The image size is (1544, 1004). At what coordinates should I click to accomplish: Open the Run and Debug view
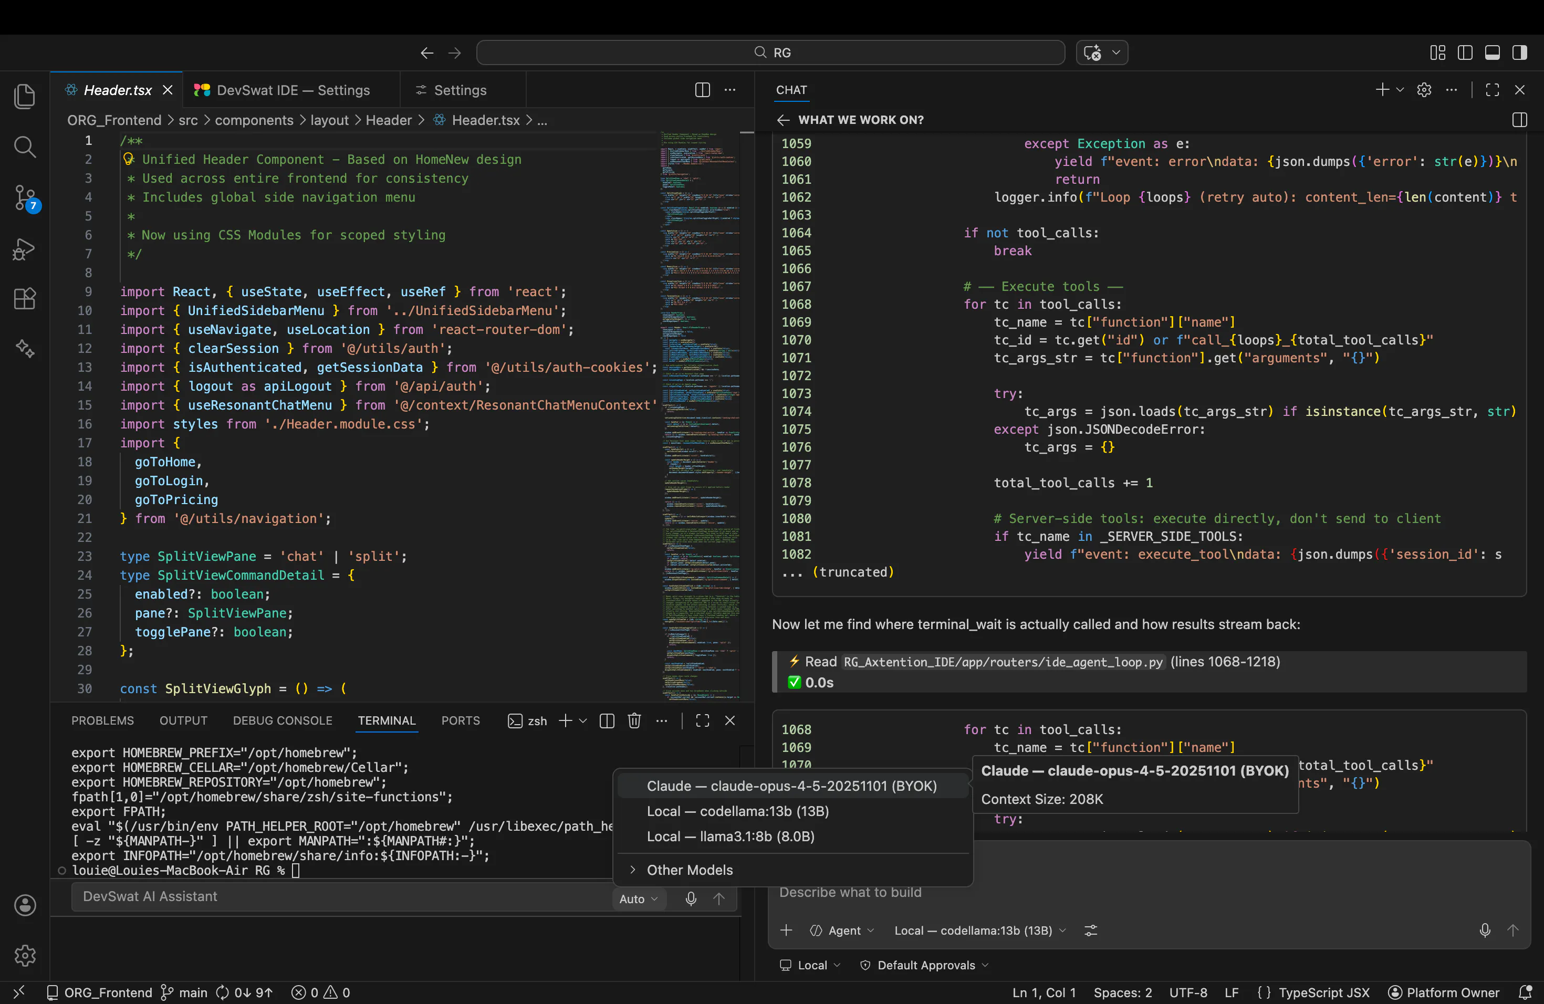25,249
